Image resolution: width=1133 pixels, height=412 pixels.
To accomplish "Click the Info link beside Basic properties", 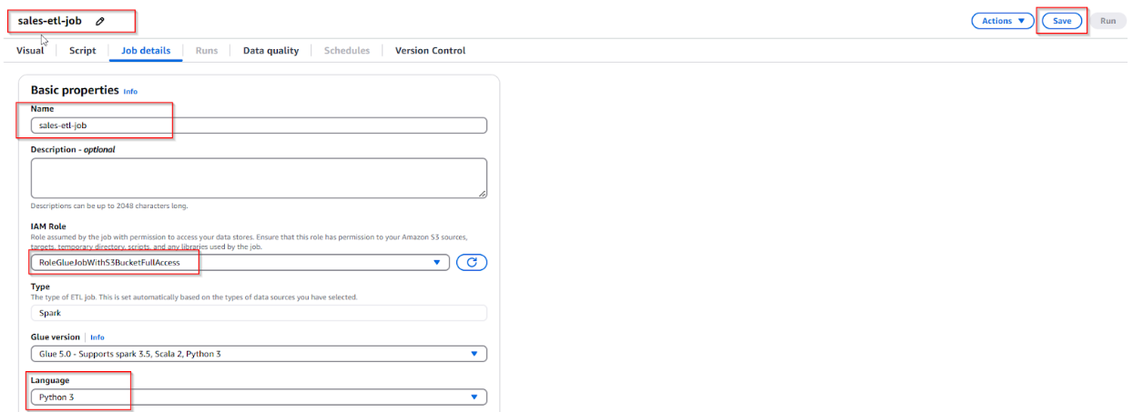I will (x=130, y=92).
